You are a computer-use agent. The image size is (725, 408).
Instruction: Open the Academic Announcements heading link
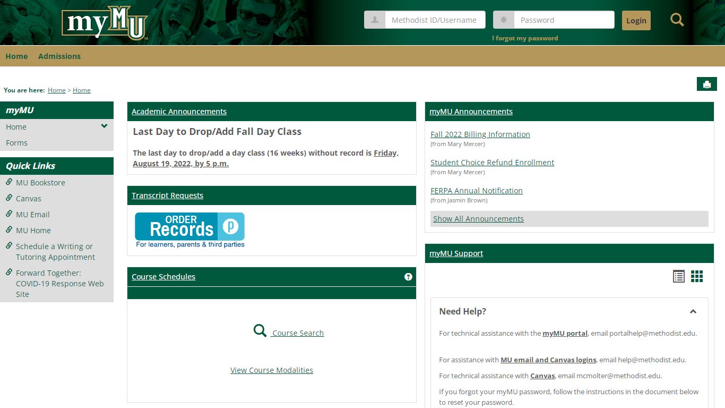click(179, 112)
